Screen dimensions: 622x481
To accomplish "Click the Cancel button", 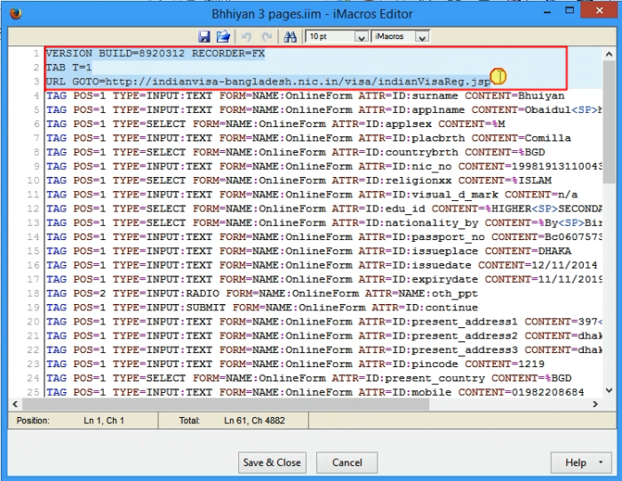I will pyautogui.click(x=347, y=462).
